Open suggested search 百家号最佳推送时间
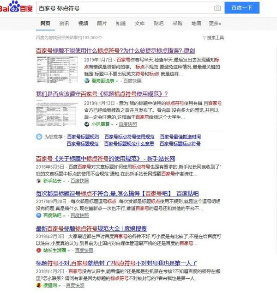This screenshot has width=277, height=294. [x=180, y=137]
